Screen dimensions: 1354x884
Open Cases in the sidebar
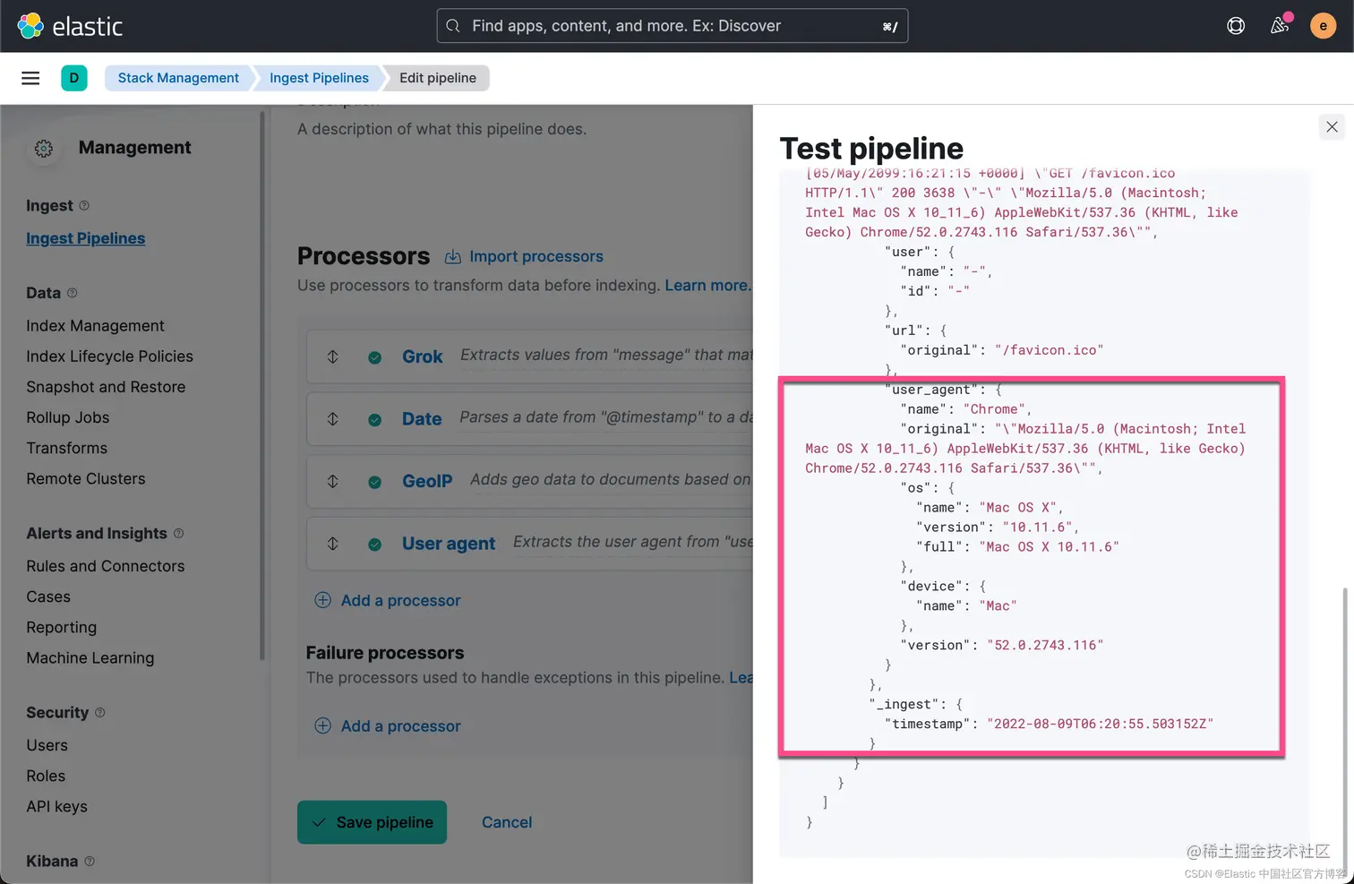[48, 596]
